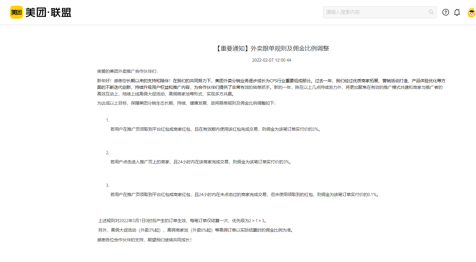Image resolution: width=476 pixels, height=262 pixels.
Task: Click list number 3.
Action: coord(108,185)
